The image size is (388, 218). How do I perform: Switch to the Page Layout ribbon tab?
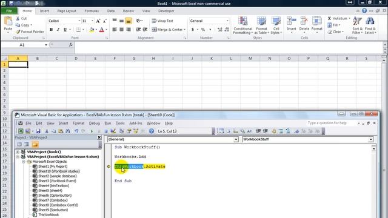(67, 11)
